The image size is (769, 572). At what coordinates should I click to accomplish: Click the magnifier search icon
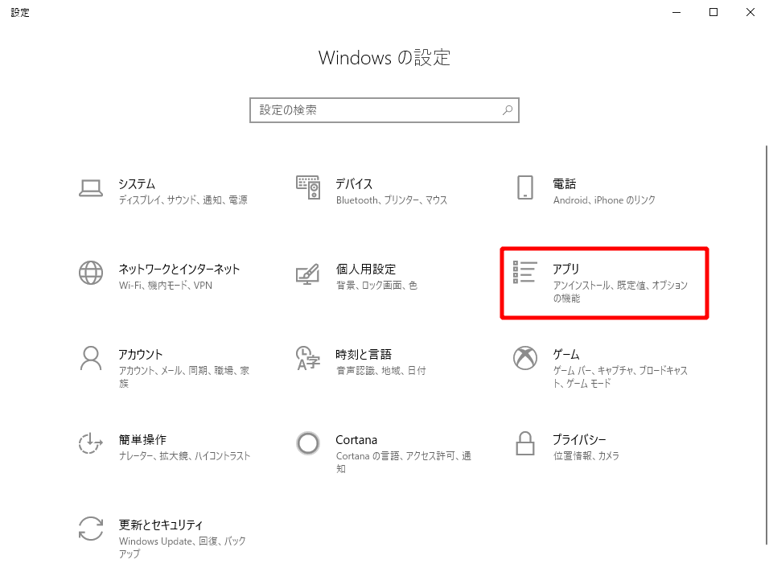point(508,110)
